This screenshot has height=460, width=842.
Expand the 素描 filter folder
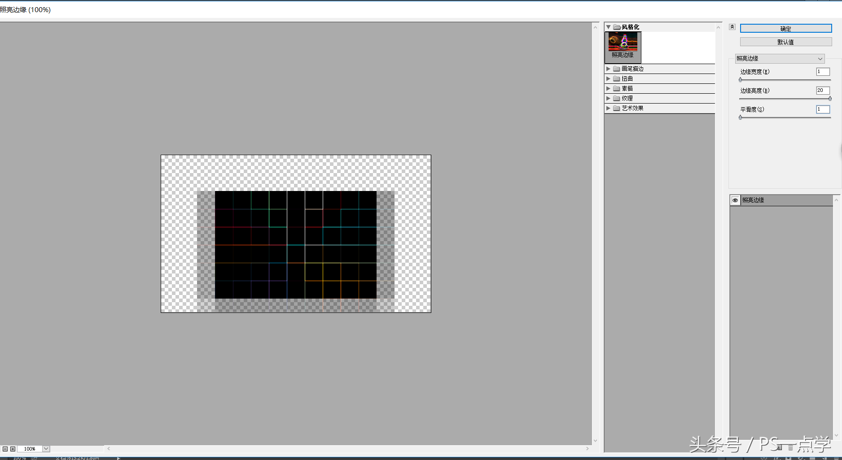click(609, 88)
